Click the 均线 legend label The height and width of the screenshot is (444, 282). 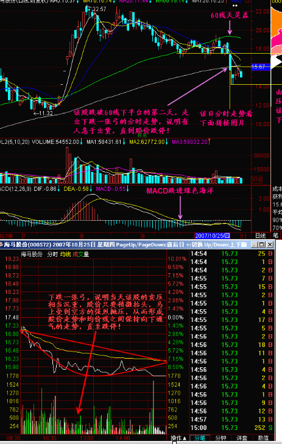65,254
